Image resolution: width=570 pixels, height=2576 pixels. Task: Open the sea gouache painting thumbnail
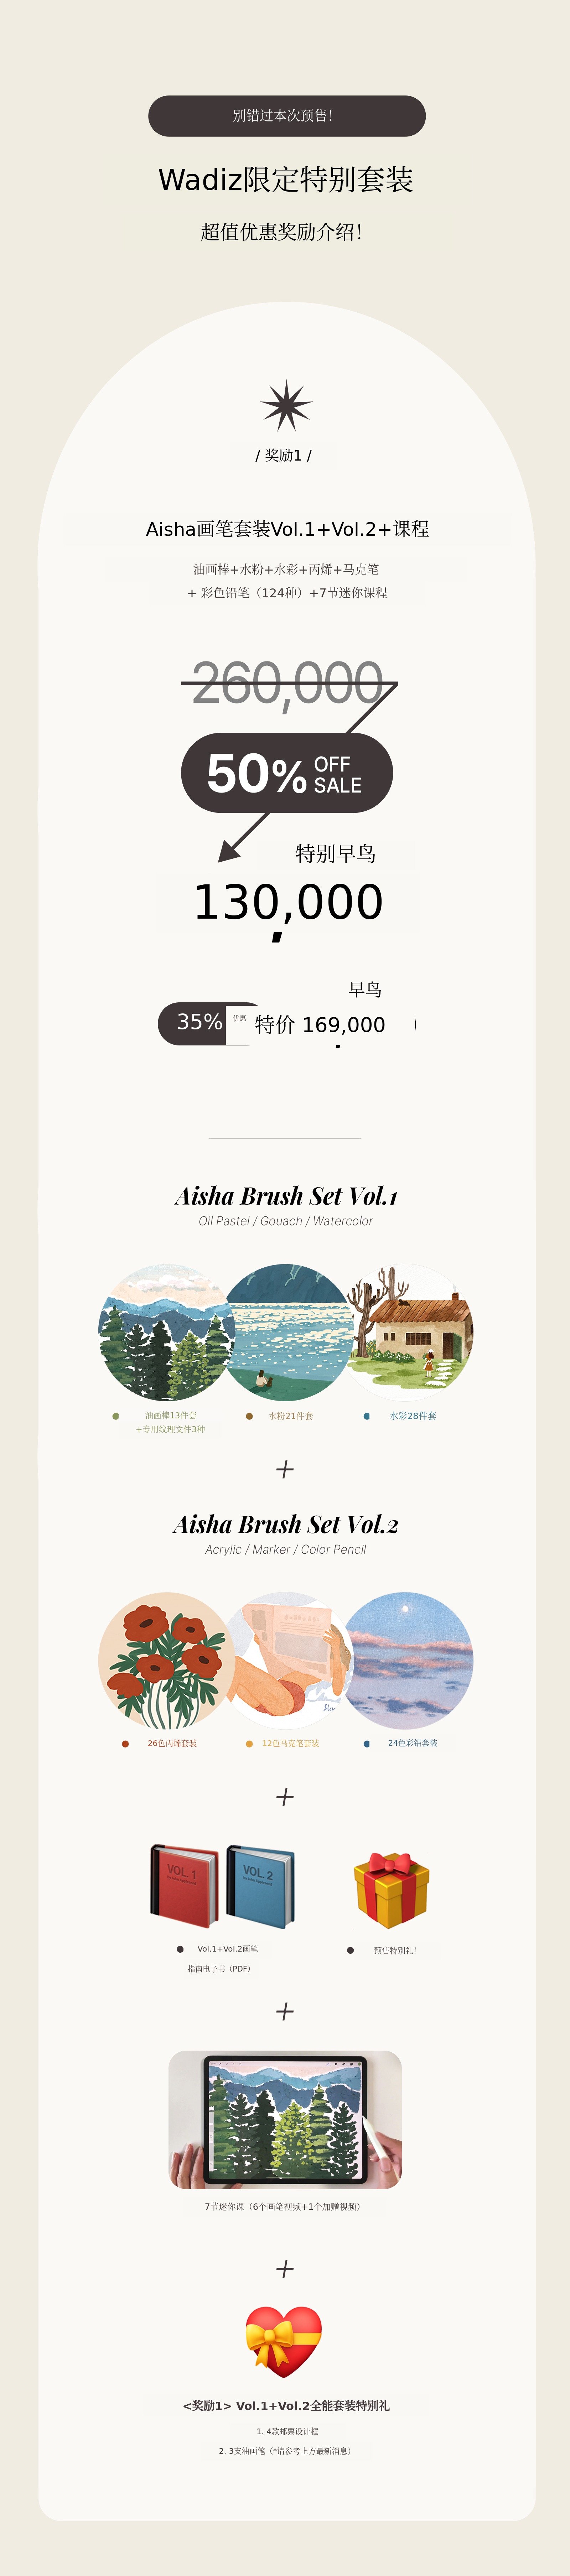point(288,1332)
